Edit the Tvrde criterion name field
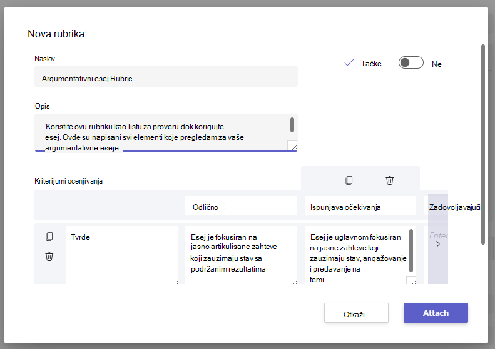This screenshot has height=349, width=495. pyautogui.click(x=122, y=255)
